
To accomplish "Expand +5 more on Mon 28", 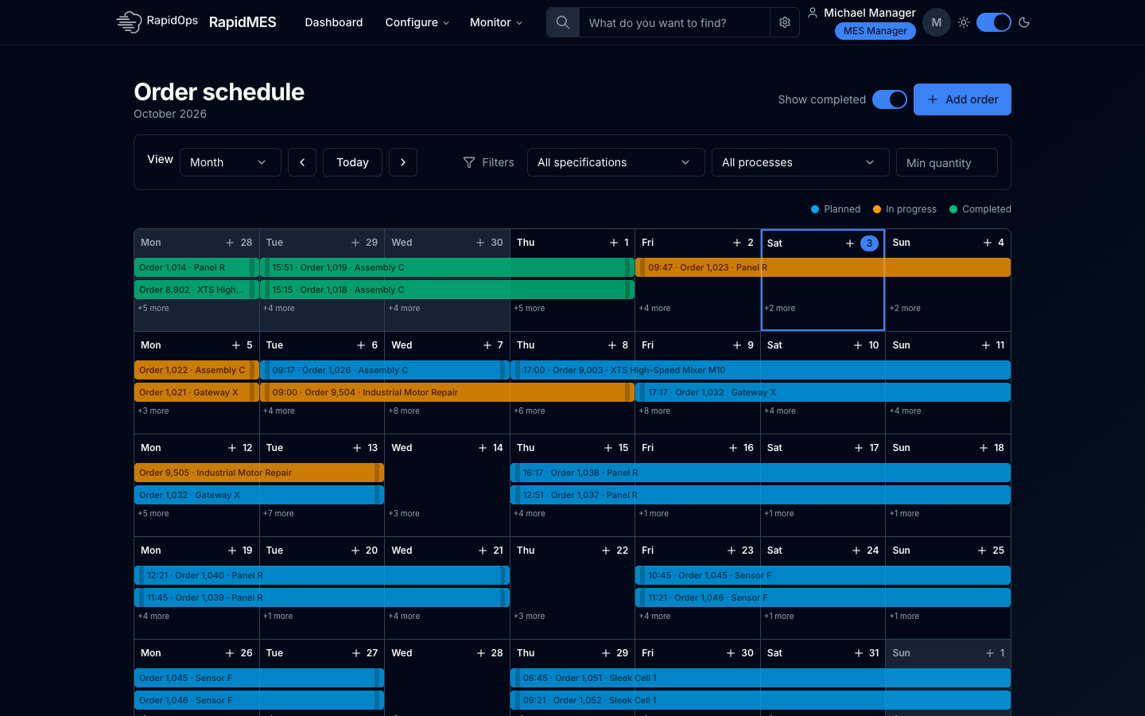I will coord(153,309).
